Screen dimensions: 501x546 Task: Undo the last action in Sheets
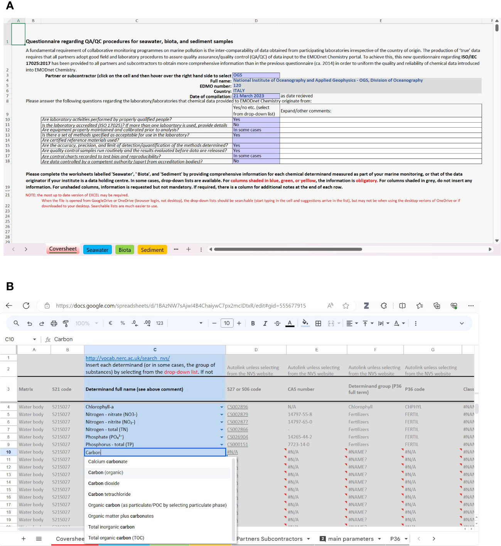(x=30, y=324)
